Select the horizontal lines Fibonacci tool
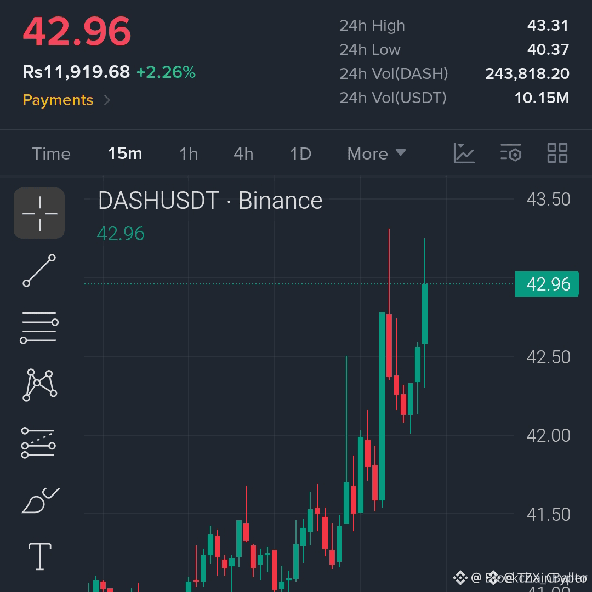Screen dimensions: 592x592 (39, 328)
